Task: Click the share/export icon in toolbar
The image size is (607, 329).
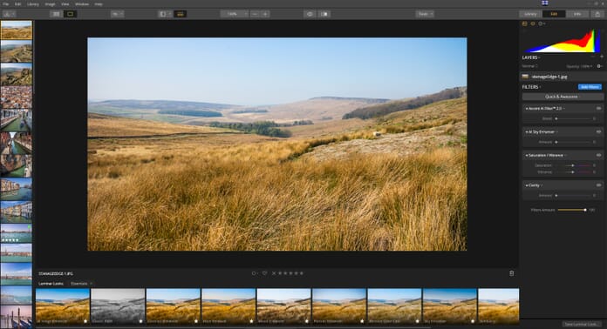Action: (597, 14)
